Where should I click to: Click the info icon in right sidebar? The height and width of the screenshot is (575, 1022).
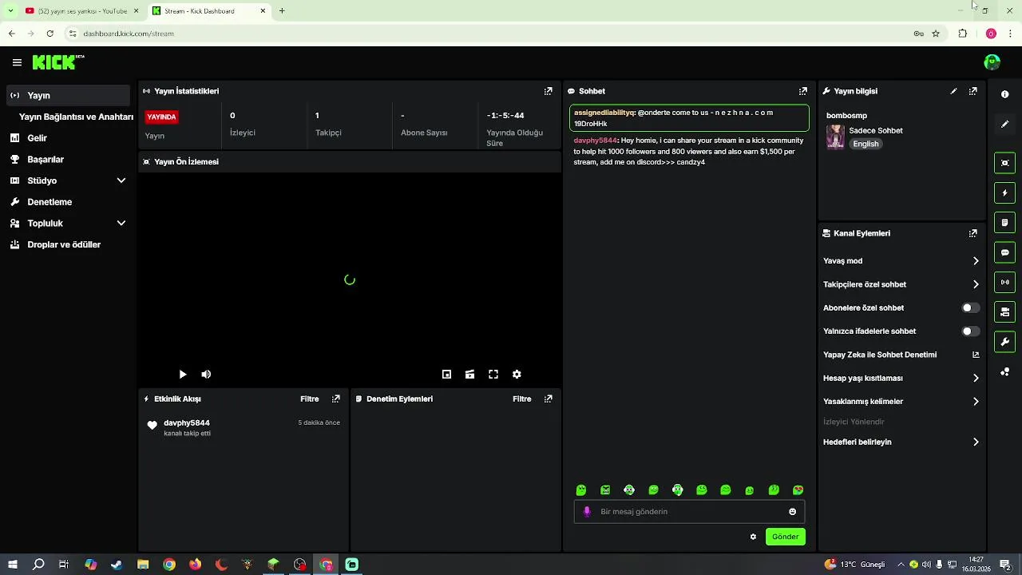pos(1004,94)
